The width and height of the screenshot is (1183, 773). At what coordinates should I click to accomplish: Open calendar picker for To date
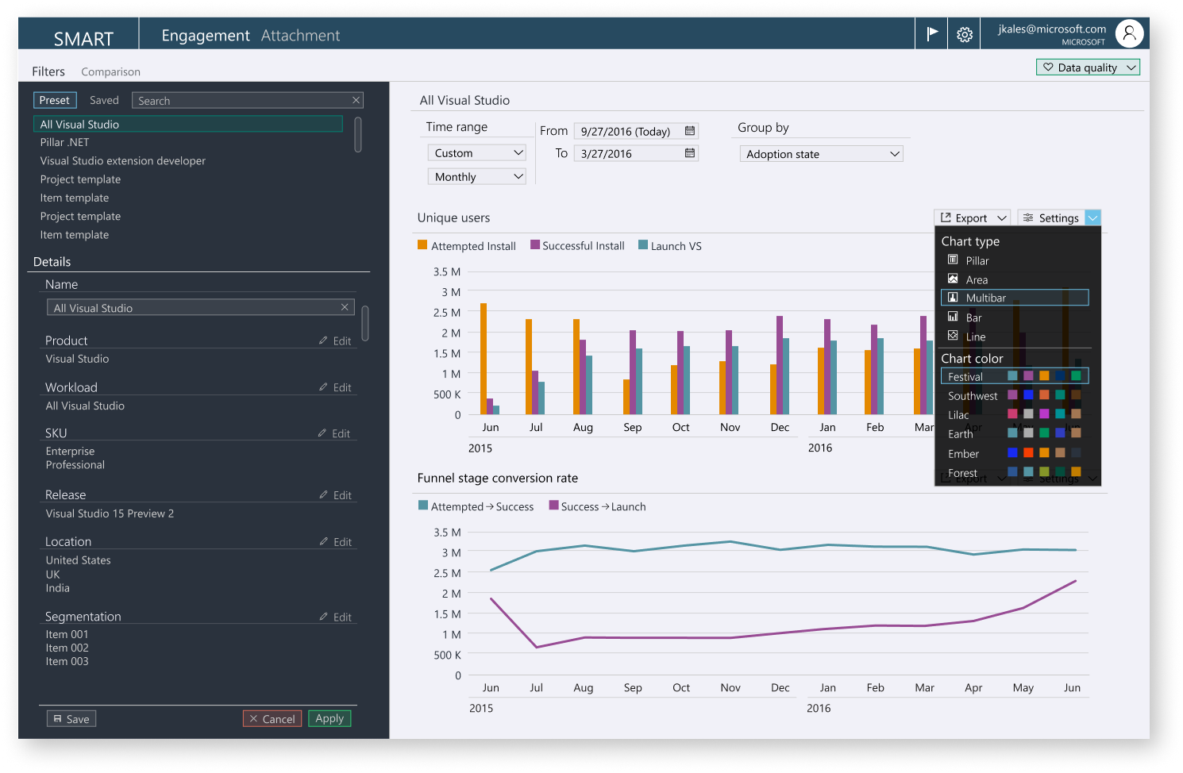point(690,153)
